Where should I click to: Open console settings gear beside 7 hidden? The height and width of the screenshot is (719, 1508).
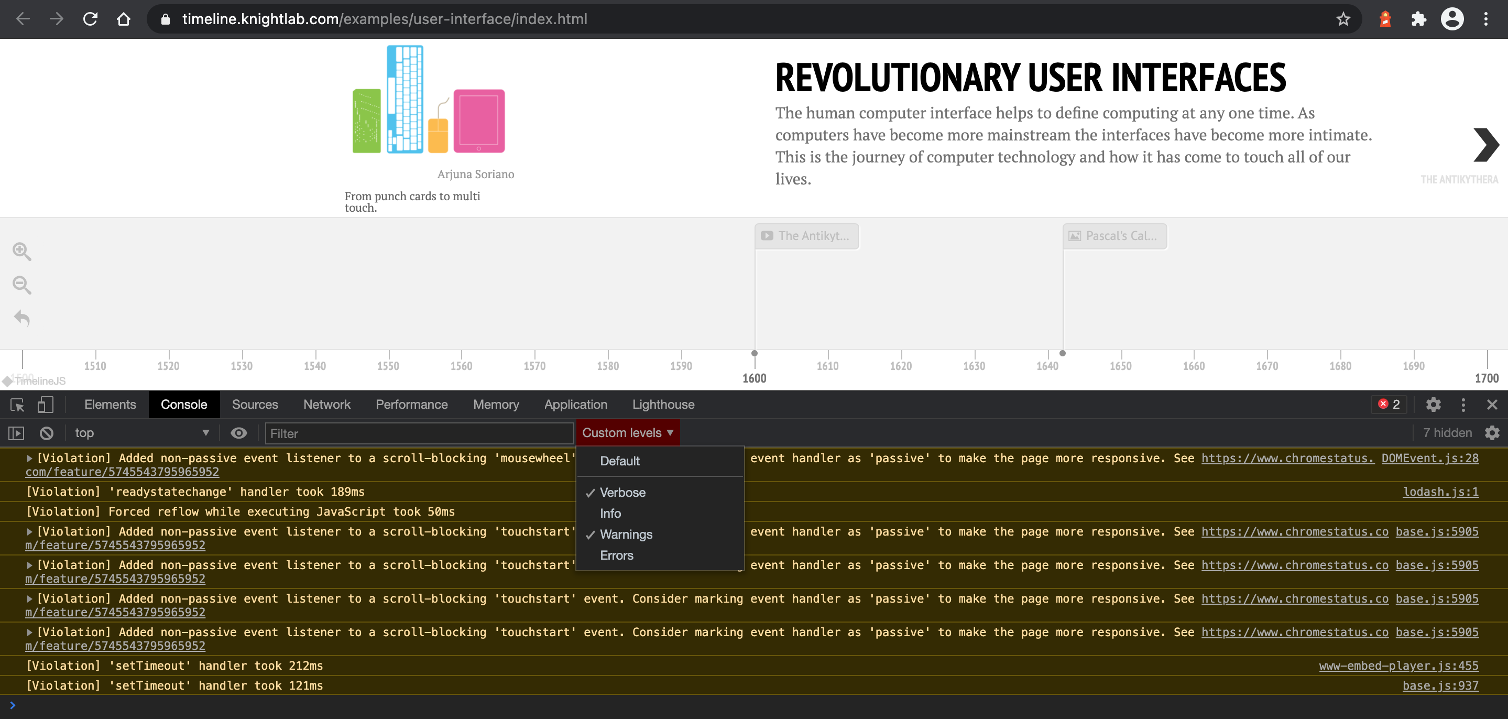(1492, 433)
